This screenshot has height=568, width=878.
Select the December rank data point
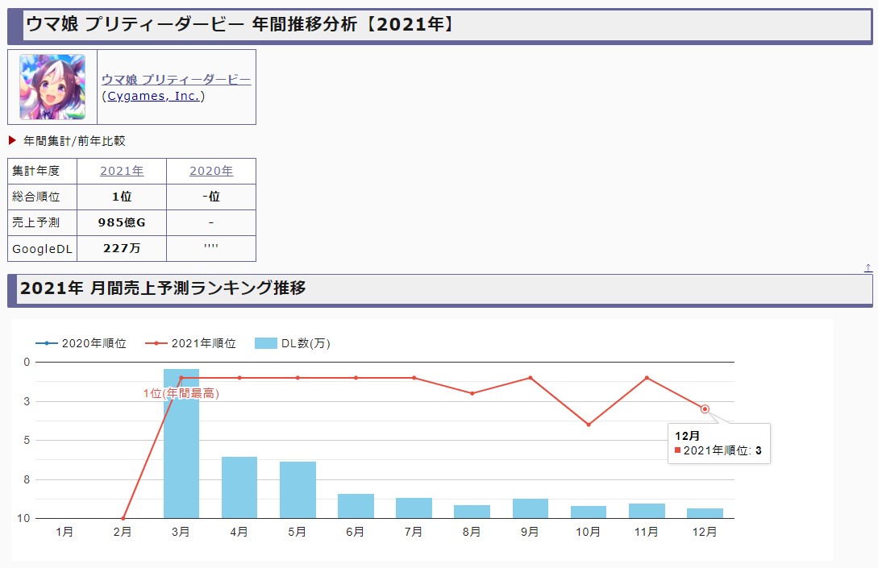click(x=705, y=409)
